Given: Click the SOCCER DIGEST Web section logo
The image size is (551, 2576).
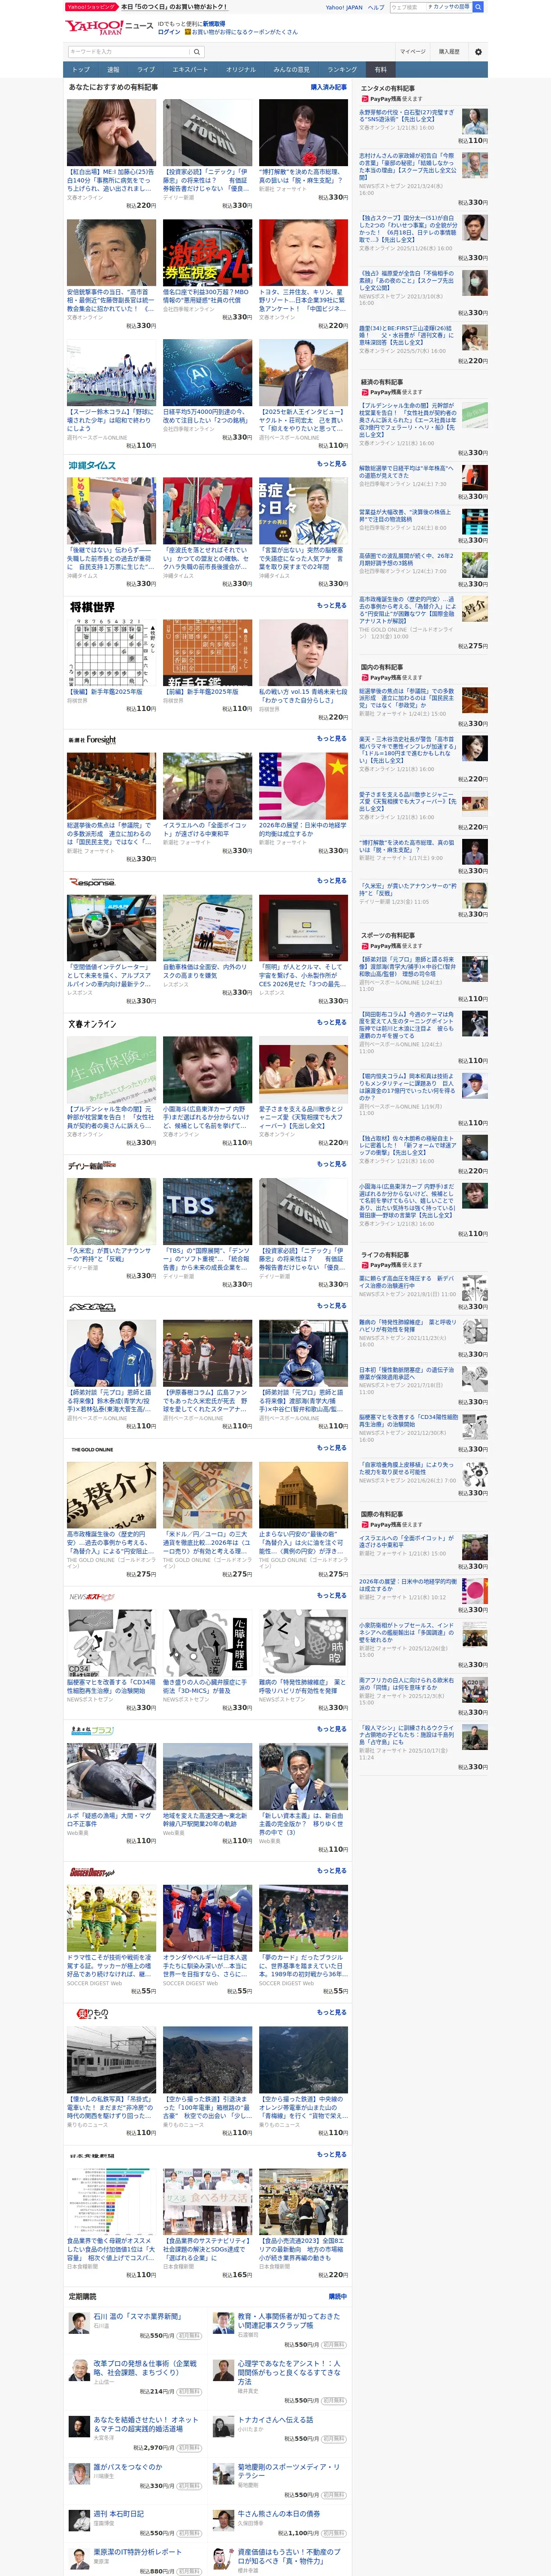Looking at the screenshot, I should pyautogui.click(x=92, y=1872).
